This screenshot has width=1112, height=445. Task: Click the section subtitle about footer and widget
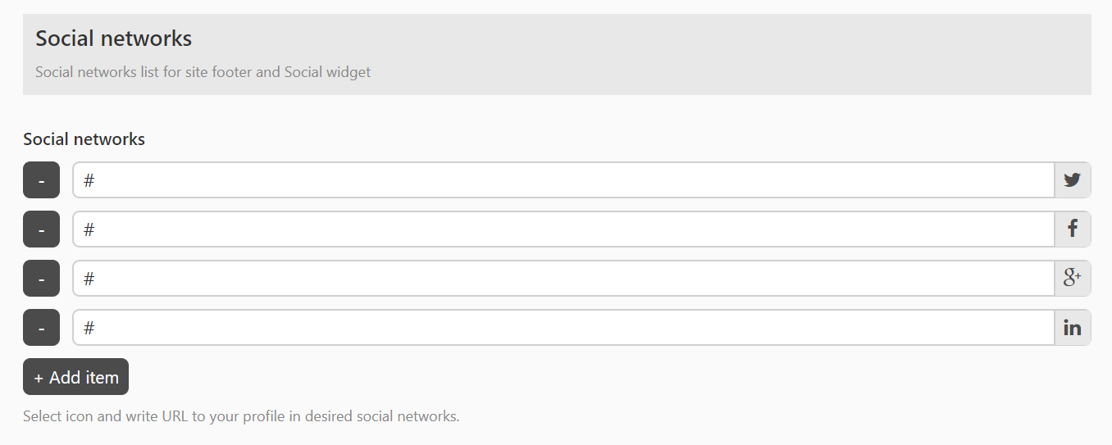click(x=203, y=72)
